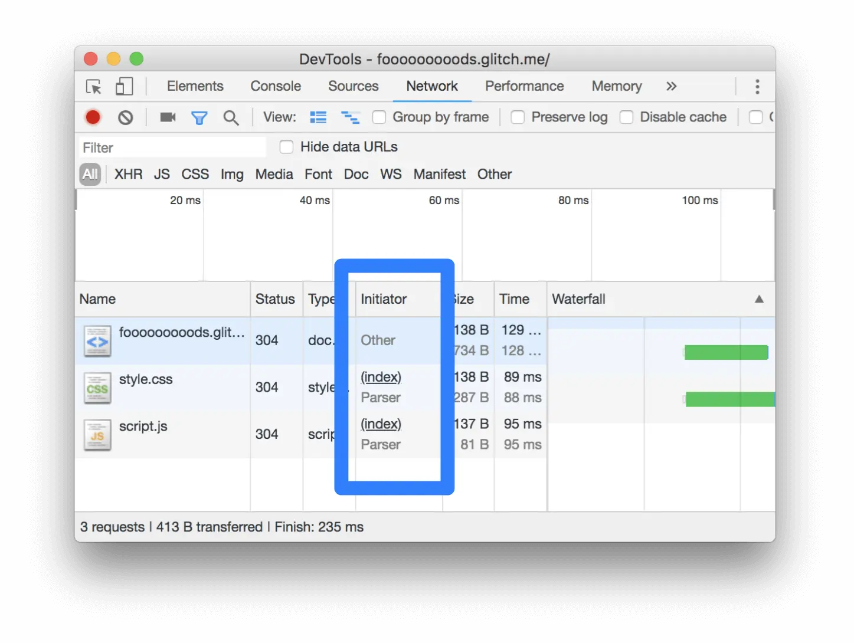Sort by the Waterfall column header
The image size is (854, 643).
(x=661, y=299)
